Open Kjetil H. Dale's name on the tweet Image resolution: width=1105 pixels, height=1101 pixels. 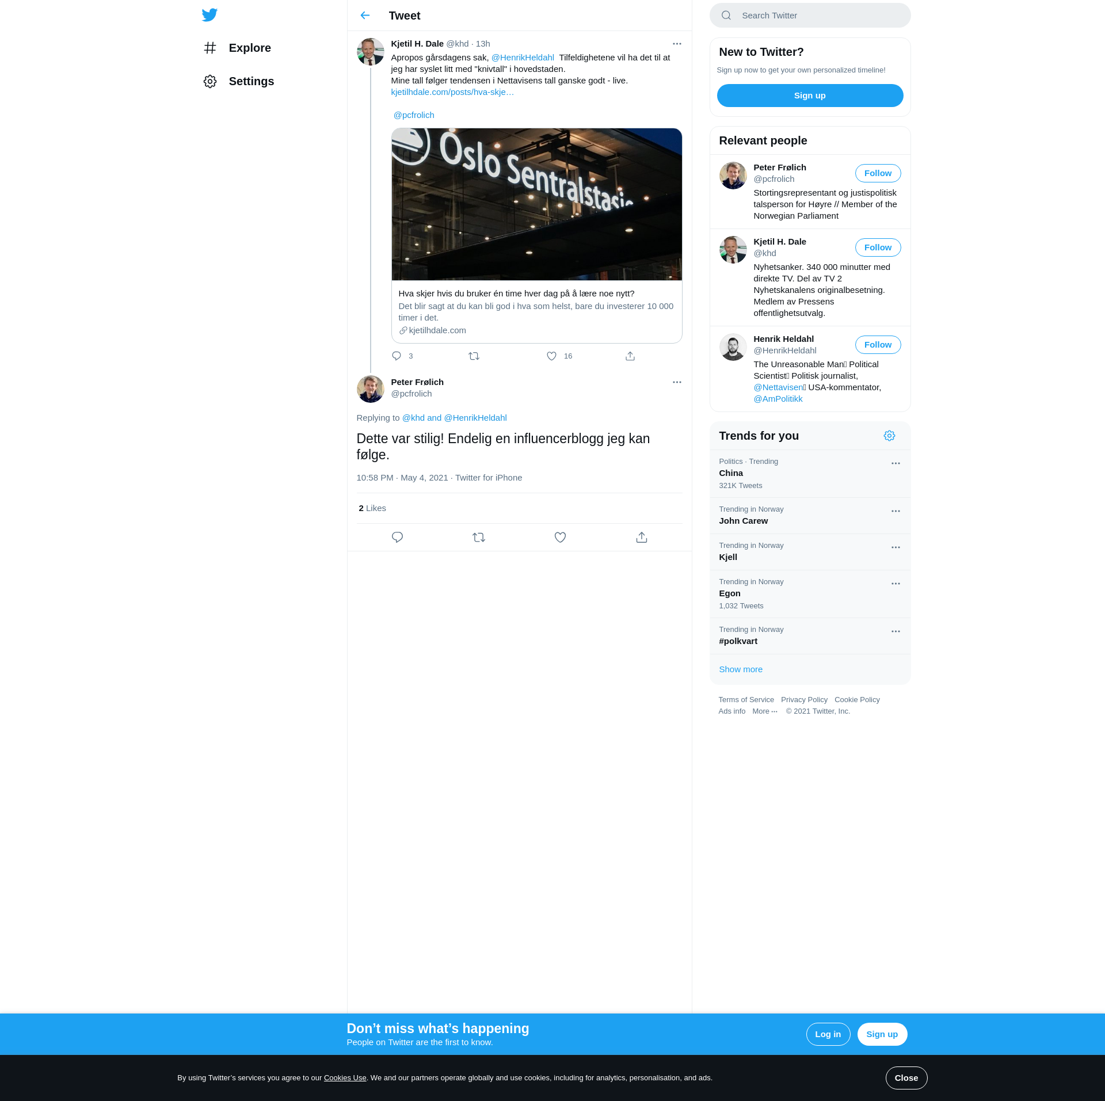(x=417, y=44)
